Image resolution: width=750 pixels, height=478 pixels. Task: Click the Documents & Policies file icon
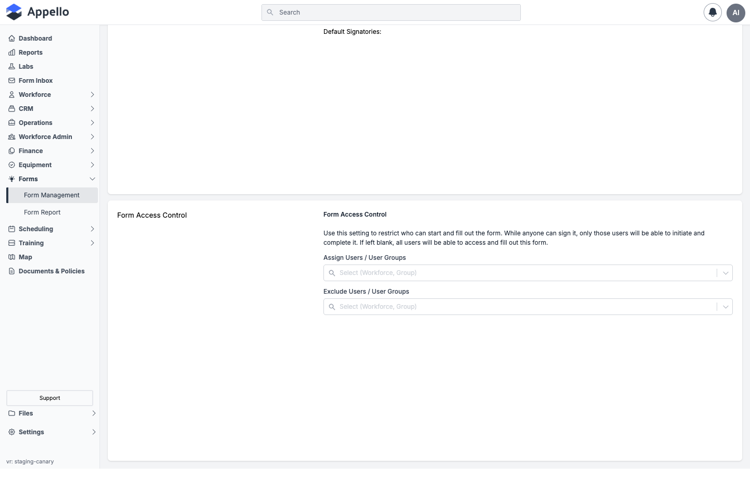pos(11,271)
